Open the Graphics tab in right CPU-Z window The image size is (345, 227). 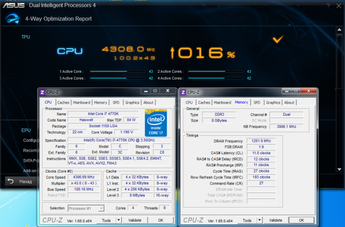[x=273, y=102]
